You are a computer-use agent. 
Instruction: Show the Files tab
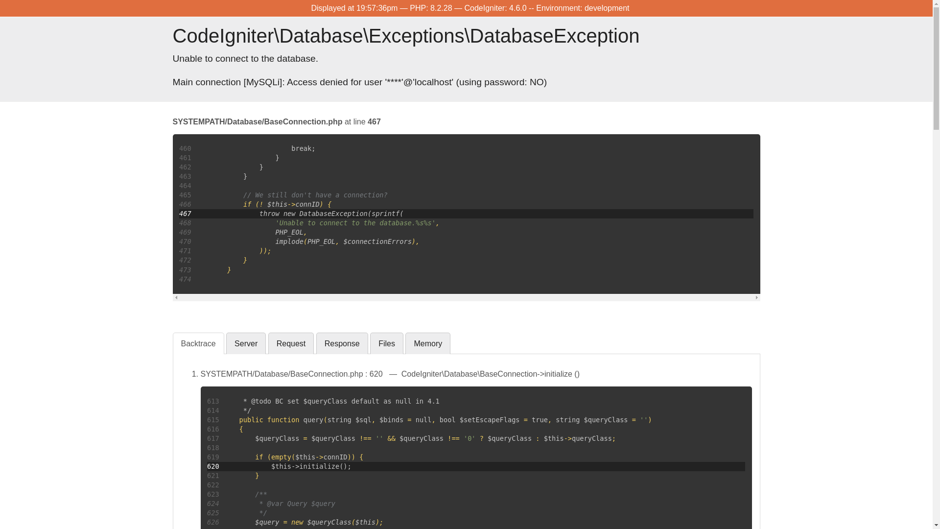click(386, 343)
